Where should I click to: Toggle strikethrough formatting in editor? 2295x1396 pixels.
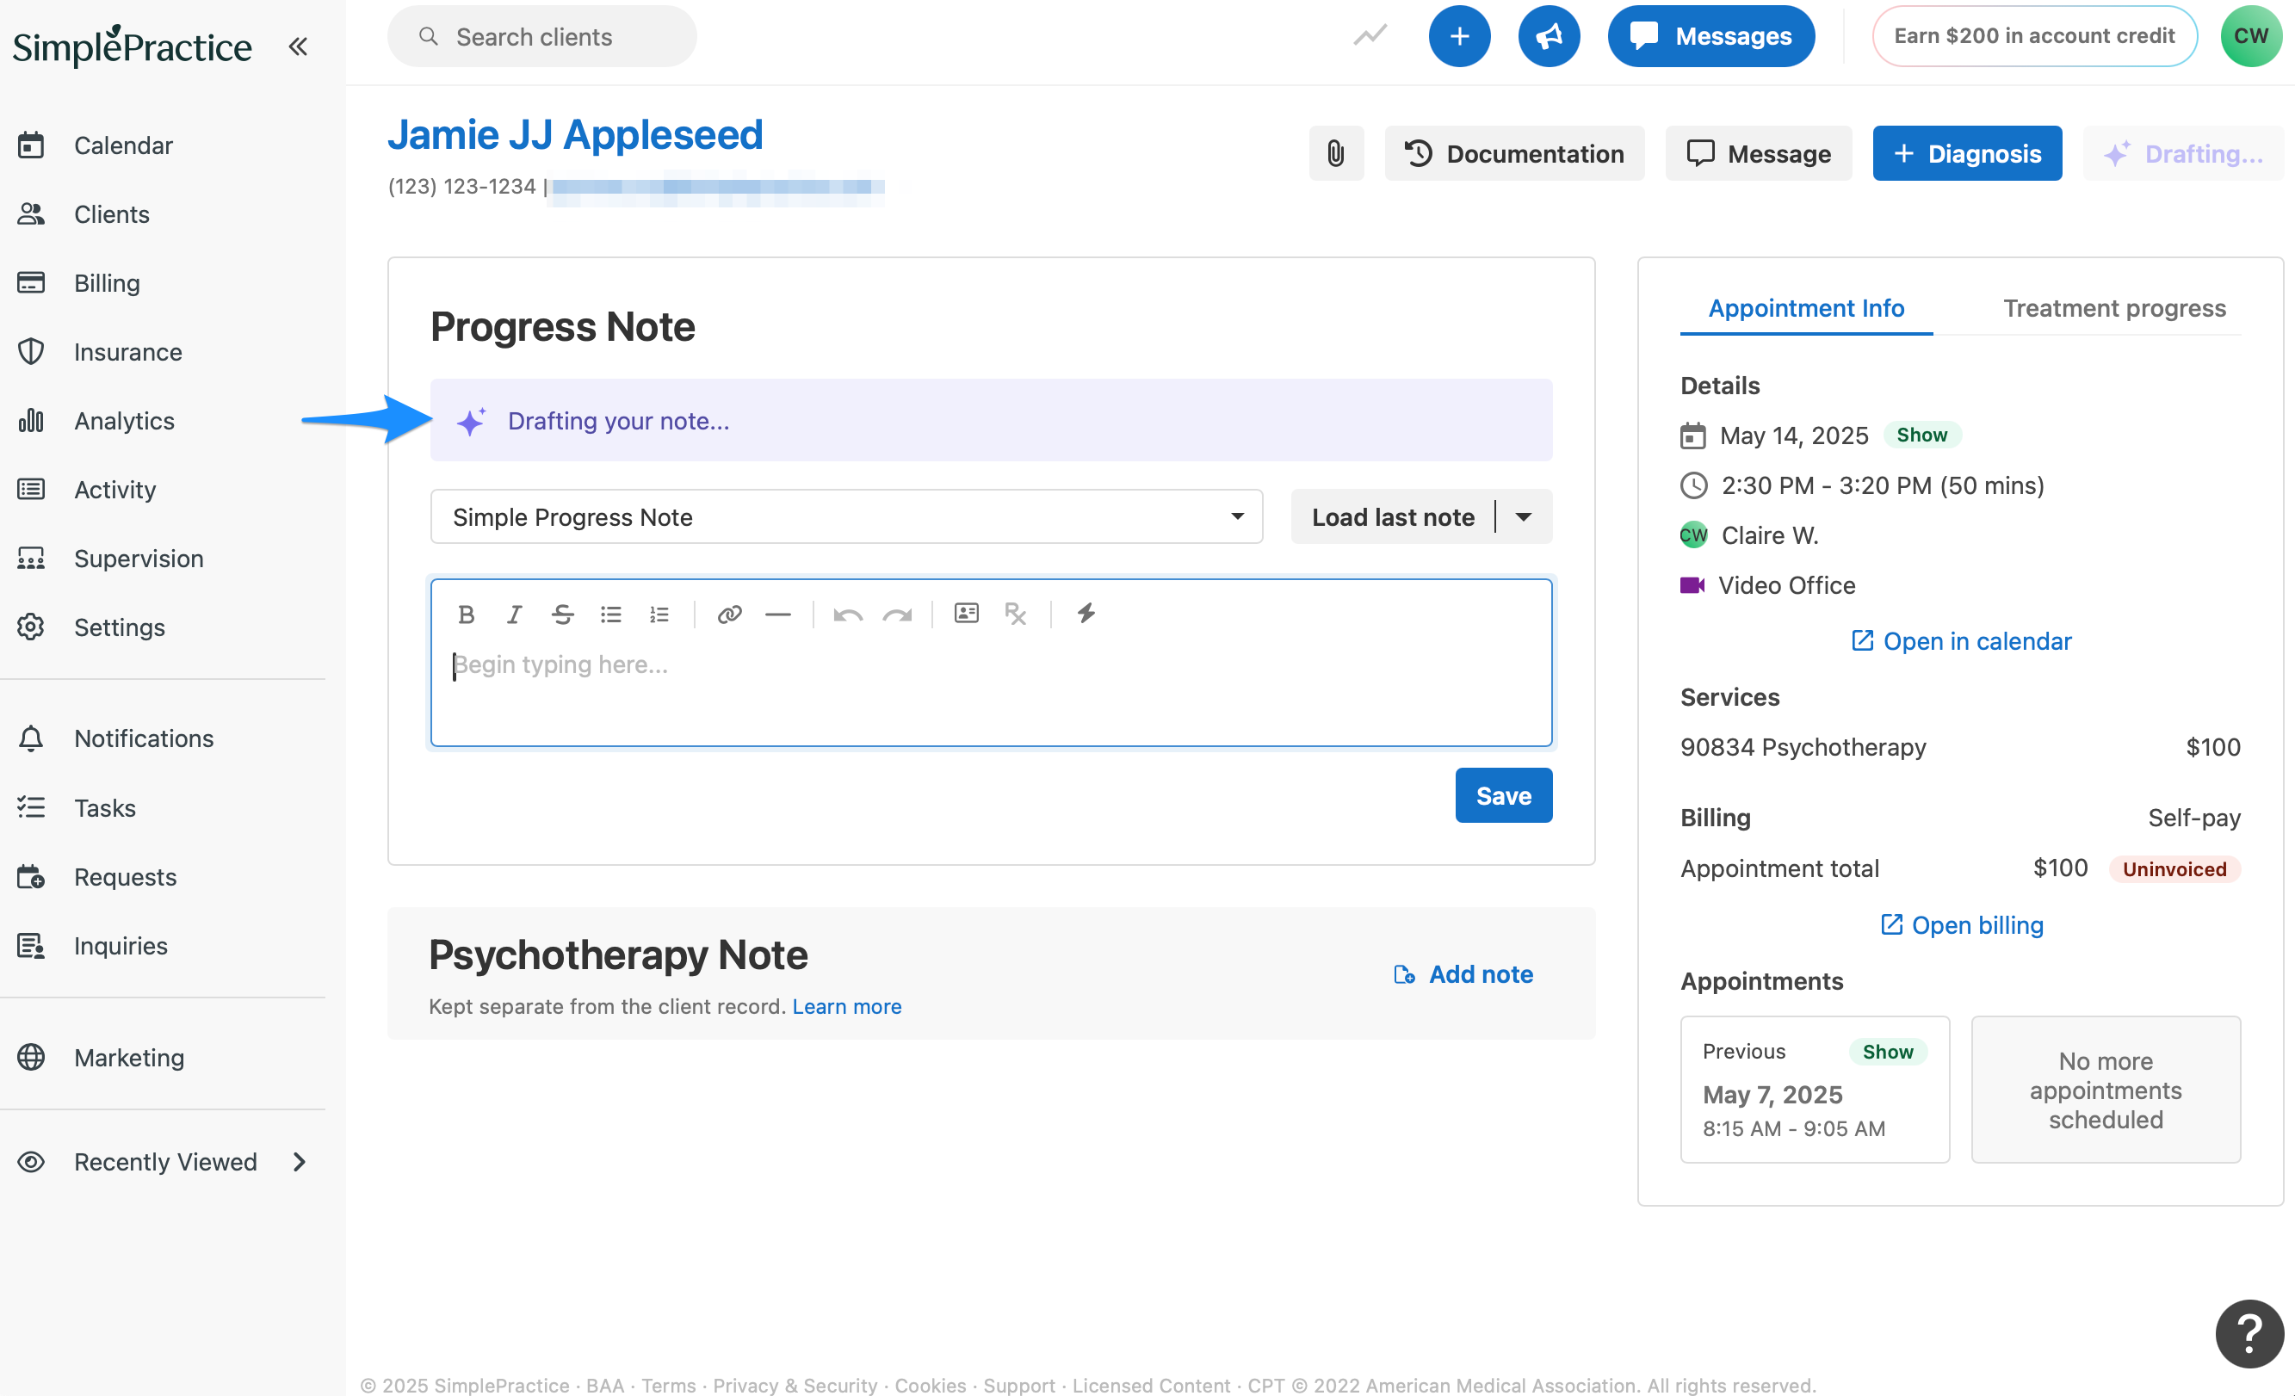click(563, 614)
